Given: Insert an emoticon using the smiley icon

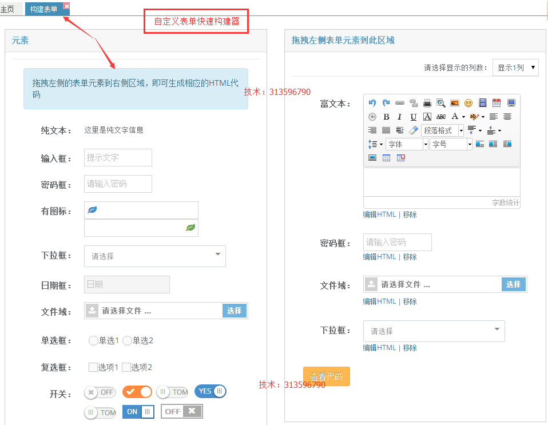Looking at the screenshot, I should pyautogui.click(x=468, y=103).
